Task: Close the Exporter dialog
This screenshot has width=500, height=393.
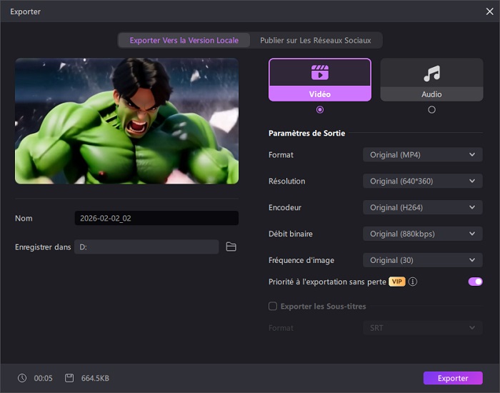Action: 489,11
